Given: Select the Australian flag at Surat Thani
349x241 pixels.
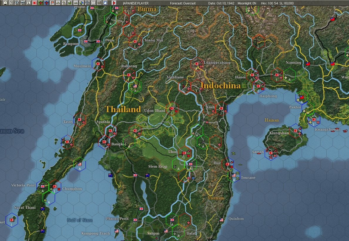Looking at the screenshot, I should pos(43,208).
